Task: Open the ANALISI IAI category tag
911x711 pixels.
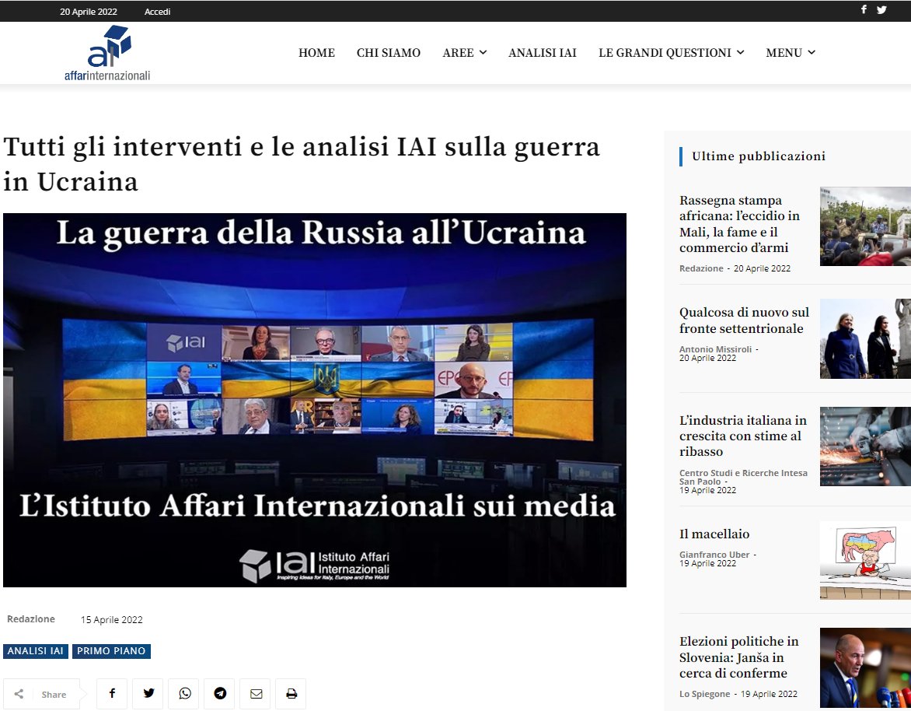Action: [x=36, y=651]
